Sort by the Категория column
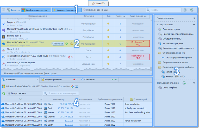 coord(89,16)
